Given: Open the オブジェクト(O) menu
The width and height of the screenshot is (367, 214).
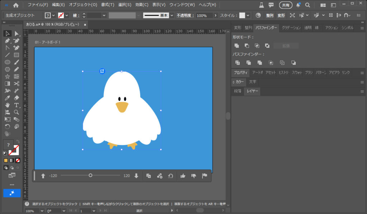Looking at the screenshot, I should pos(83,5).
